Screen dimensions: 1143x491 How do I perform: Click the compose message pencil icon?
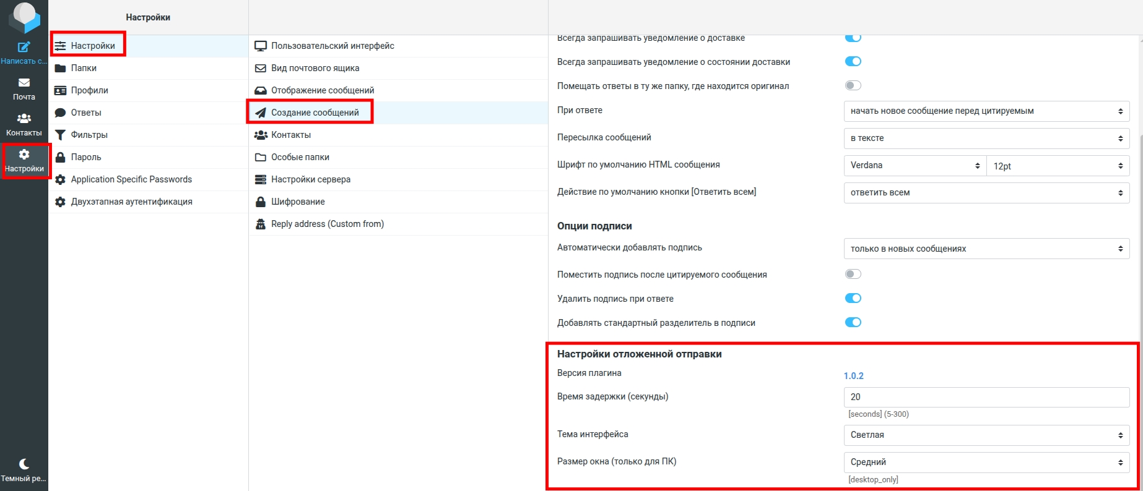[x=24, y=47]
